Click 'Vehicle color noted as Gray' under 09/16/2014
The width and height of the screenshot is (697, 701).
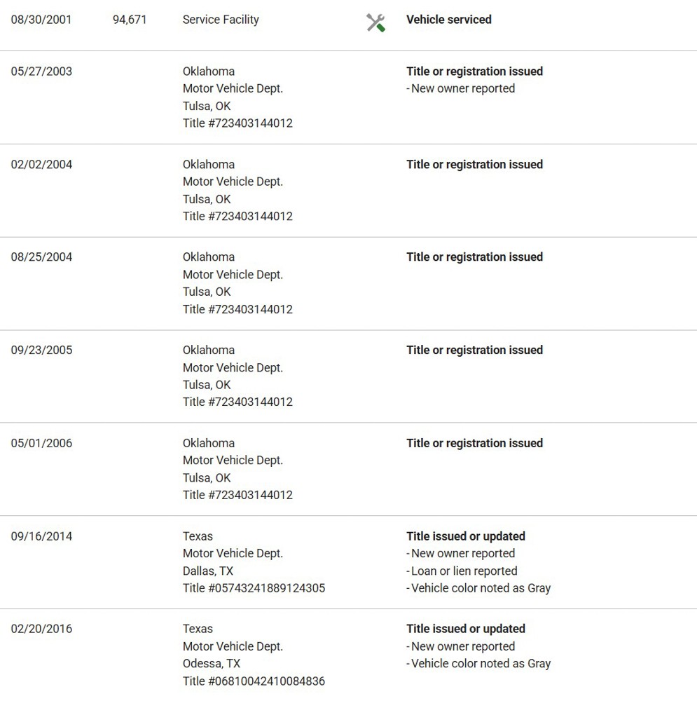point(480,588)
